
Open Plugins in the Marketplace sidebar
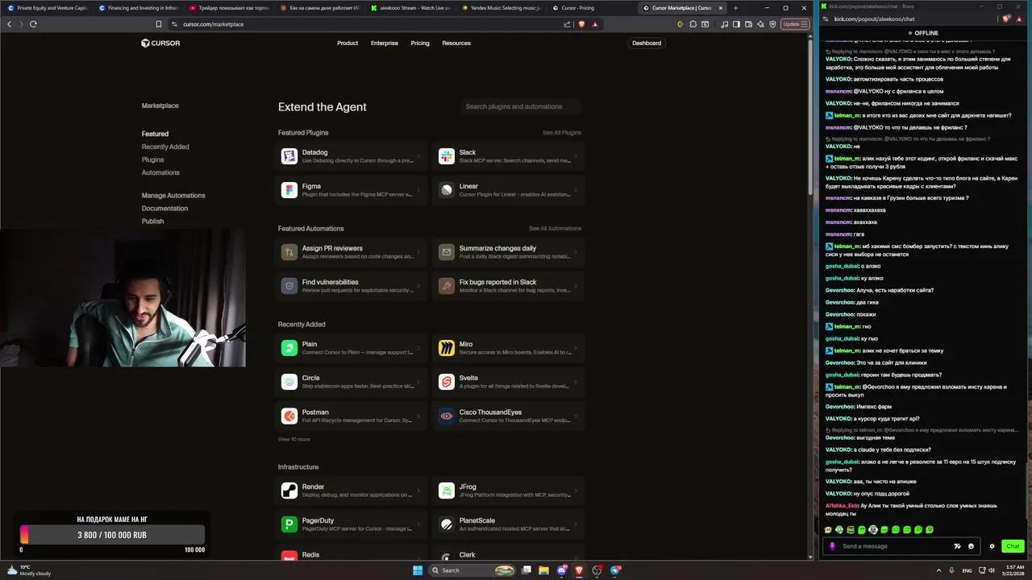tap(152, 159)
